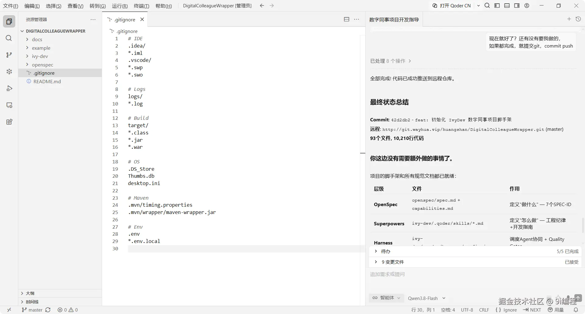Open the Remote Explorer view
585x314 pixels.
coord(9,105)
